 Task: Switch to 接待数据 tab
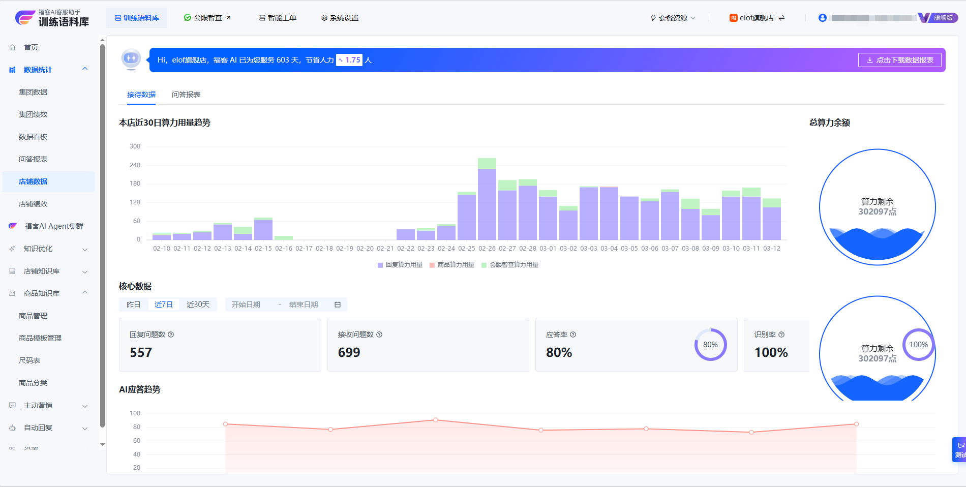click(141, 95)
